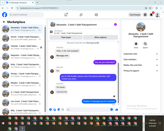Open the Windows Start button
164x131 pixels.
[3, 123]
